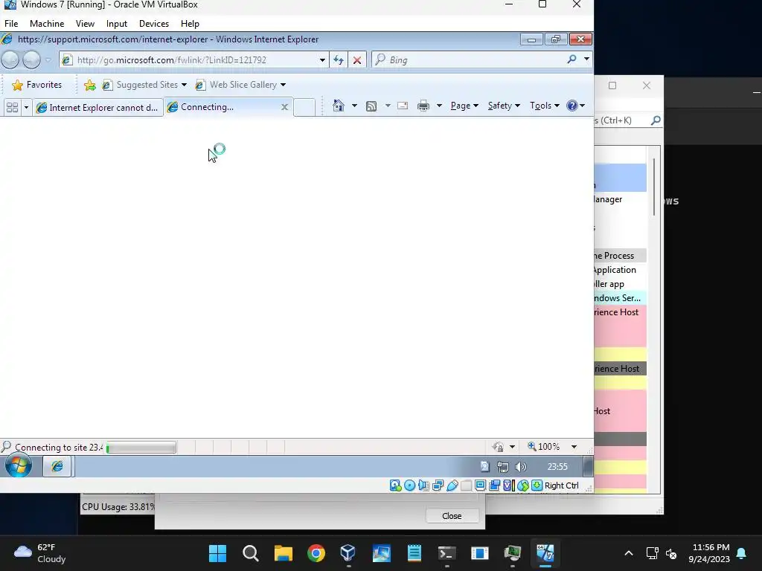
Task: Switch to the 'Internet Explorer cannot d...' tab
Action: [x=97, y=107]
